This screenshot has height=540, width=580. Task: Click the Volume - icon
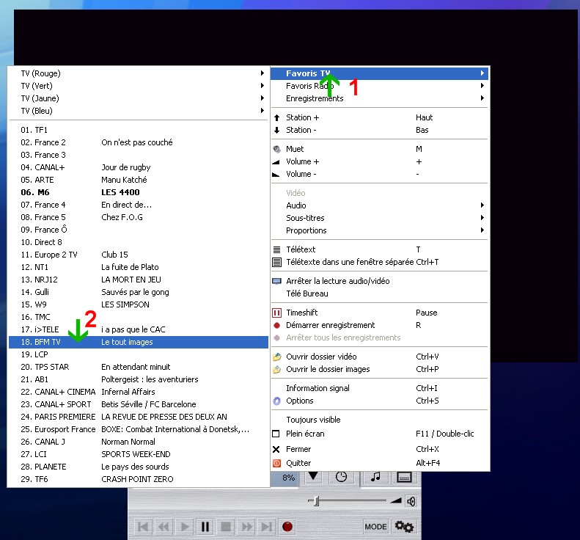click(276, 175)
